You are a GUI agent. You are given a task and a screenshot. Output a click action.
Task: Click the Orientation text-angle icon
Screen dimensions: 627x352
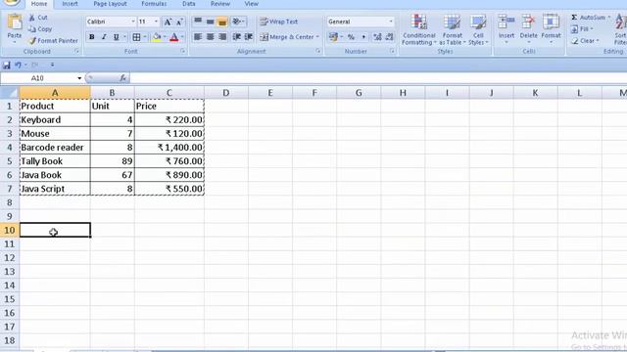coord(237,22)
